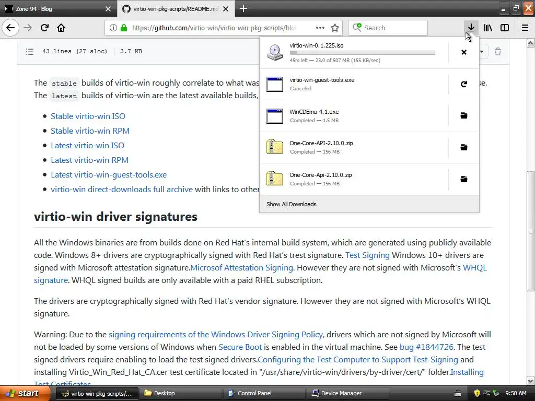535x401 pixels.
Task: Open the Stable virtio-win RPM link
Action: 90,131
